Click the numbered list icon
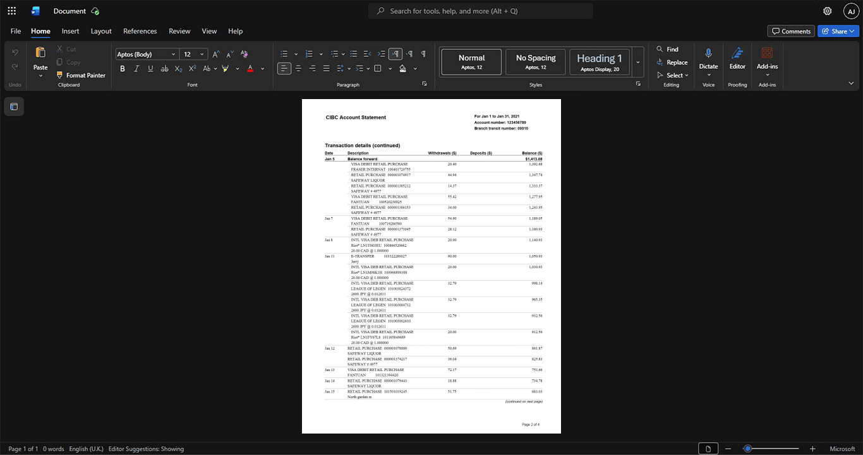Image resolution: width=863 pixels, height=455 pixels. (x=310, y=54)
